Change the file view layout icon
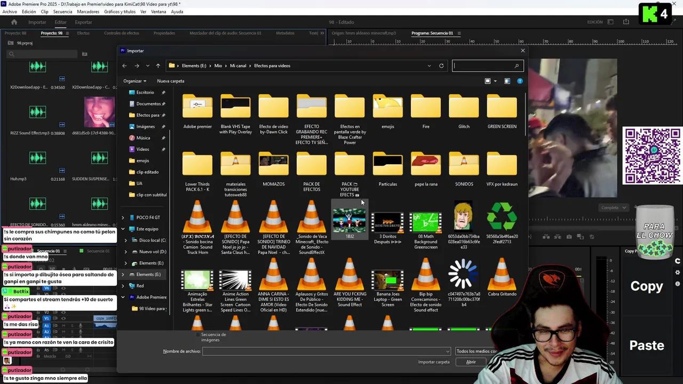Image resolution: width=683 pixels, height=384 pixels. click(488, 81)
